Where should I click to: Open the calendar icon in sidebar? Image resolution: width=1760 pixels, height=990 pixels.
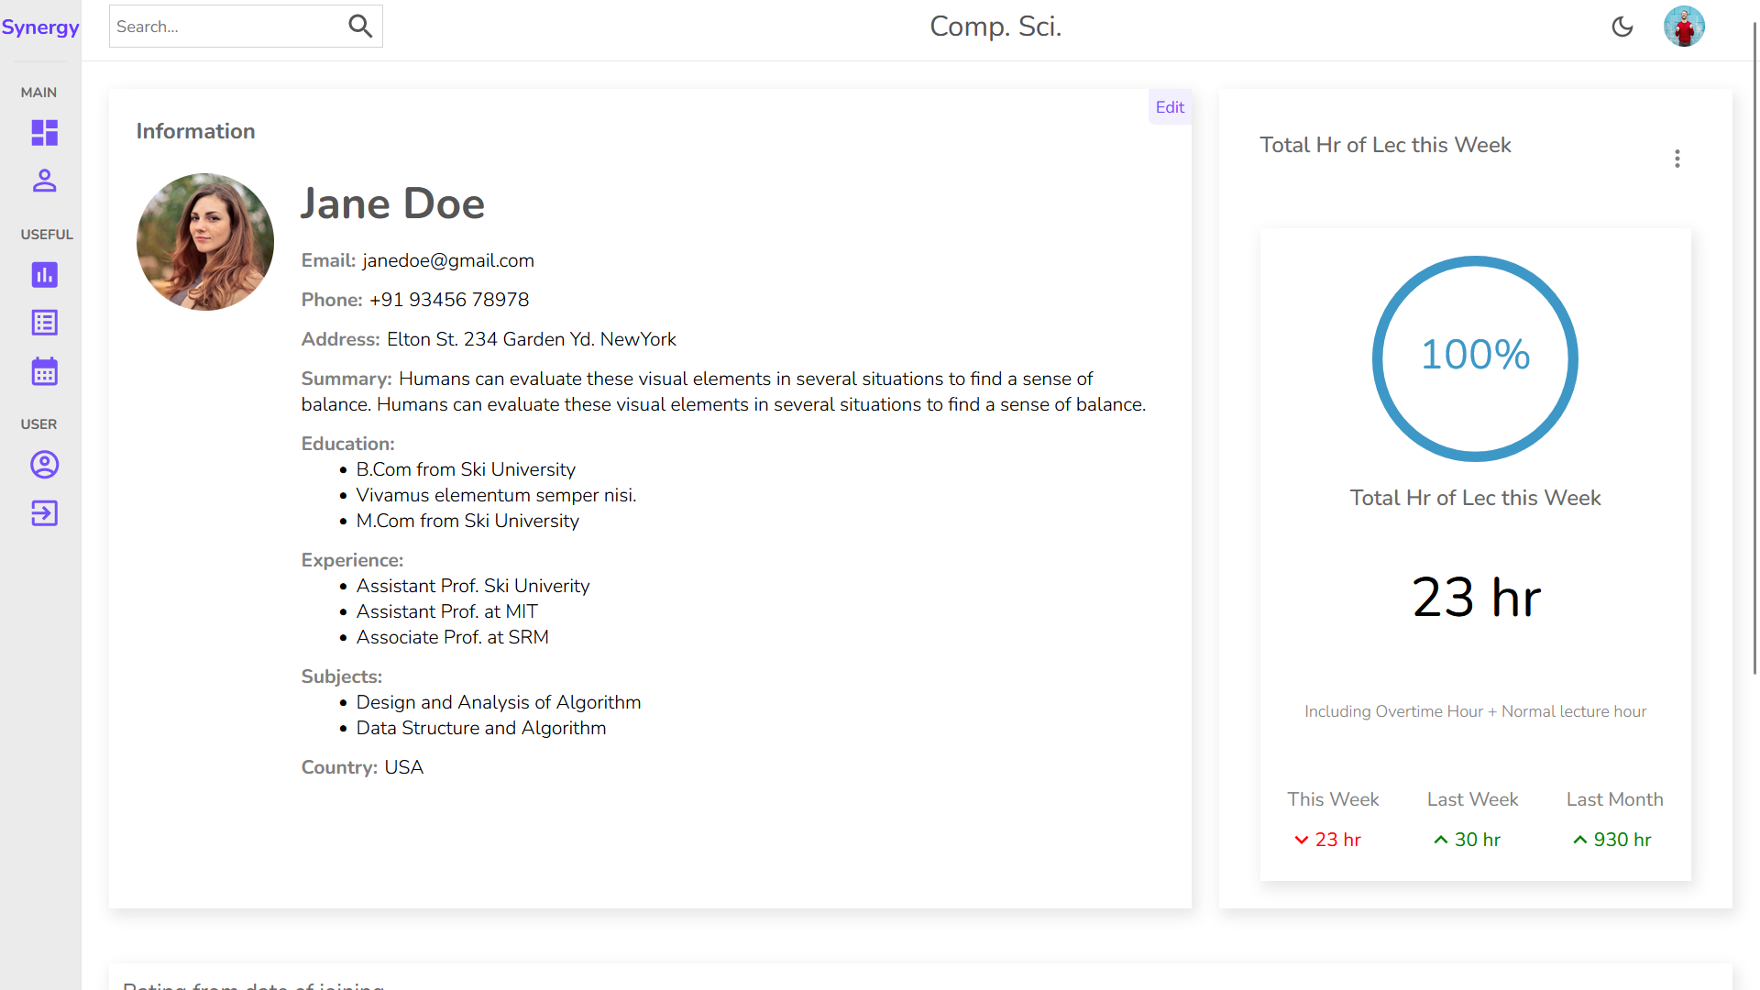pyautogui.click(x=44, y=371)
